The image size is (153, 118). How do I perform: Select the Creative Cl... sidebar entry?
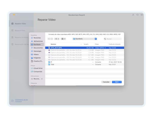coord(37,61)
